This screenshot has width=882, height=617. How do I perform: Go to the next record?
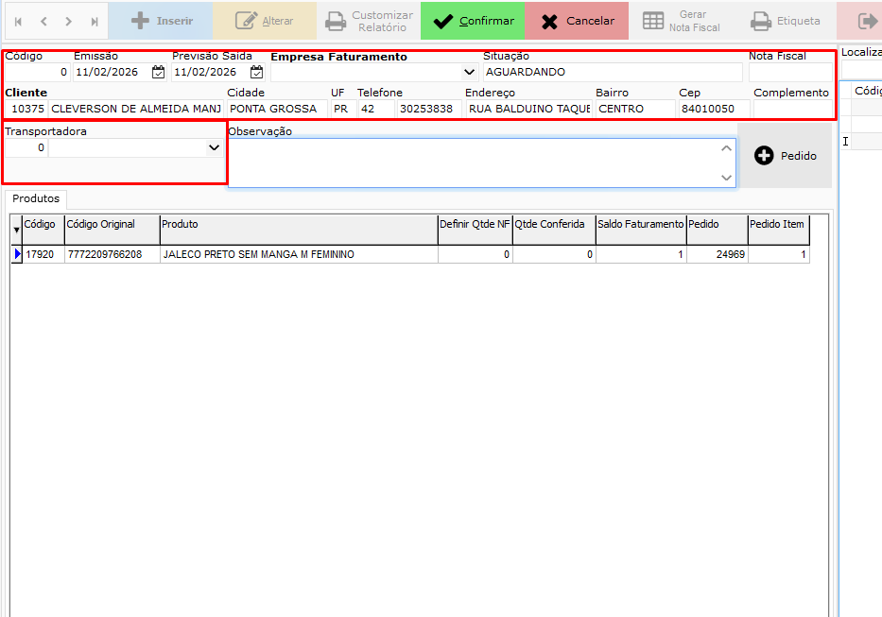pyautogui.click(x=69, y=21)
